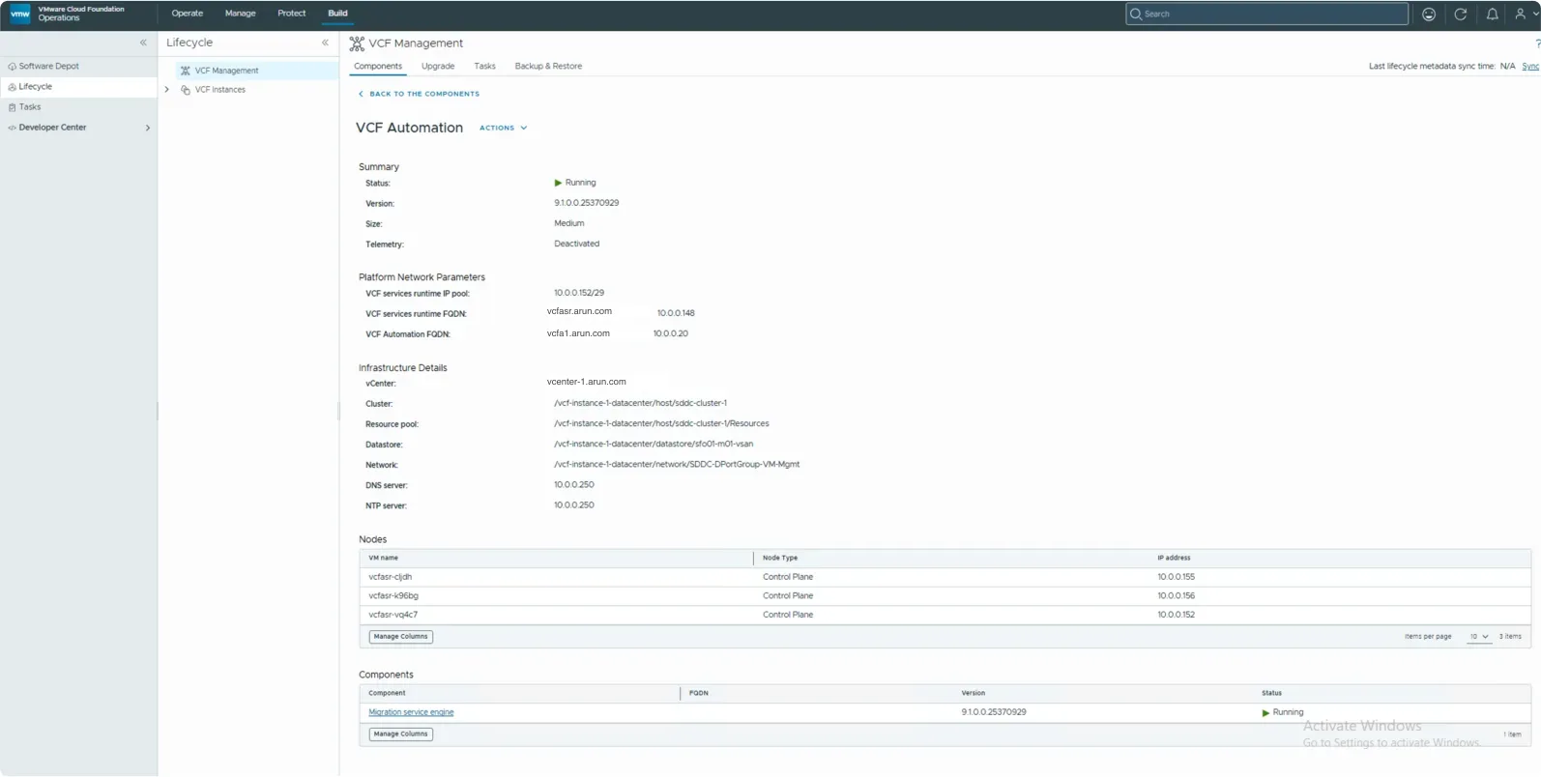Click the Deactivated telemetry value
The width and height of the screenshot is (1541, 777).
pyautogui.click(x=576, y=244)
